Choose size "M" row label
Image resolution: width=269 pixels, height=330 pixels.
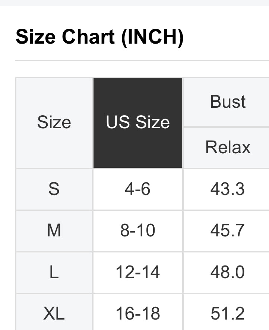tap(54, 230)
